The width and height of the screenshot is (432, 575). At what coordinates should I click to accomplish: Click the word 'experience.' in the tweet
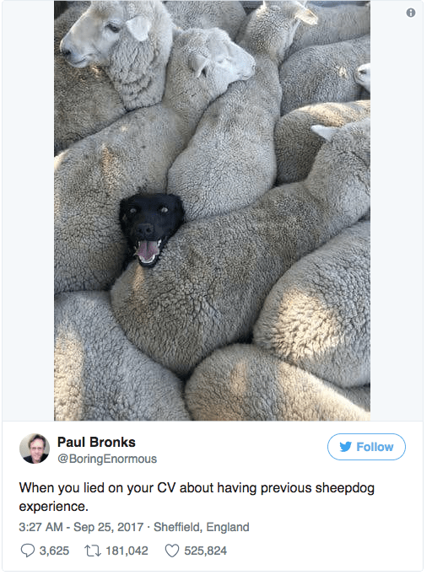(54, 507)
